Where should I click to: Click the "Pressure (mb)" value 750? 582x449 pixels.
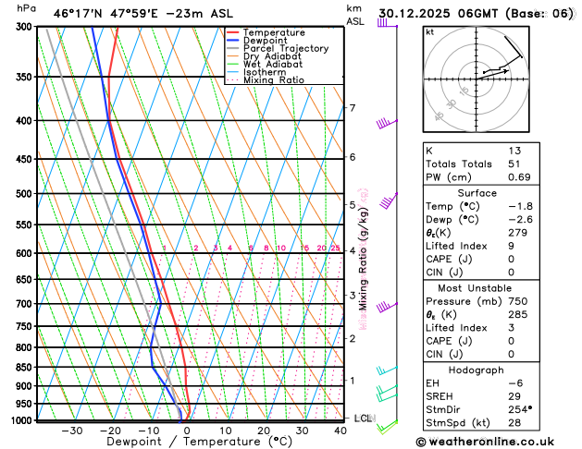coord(518,301)
